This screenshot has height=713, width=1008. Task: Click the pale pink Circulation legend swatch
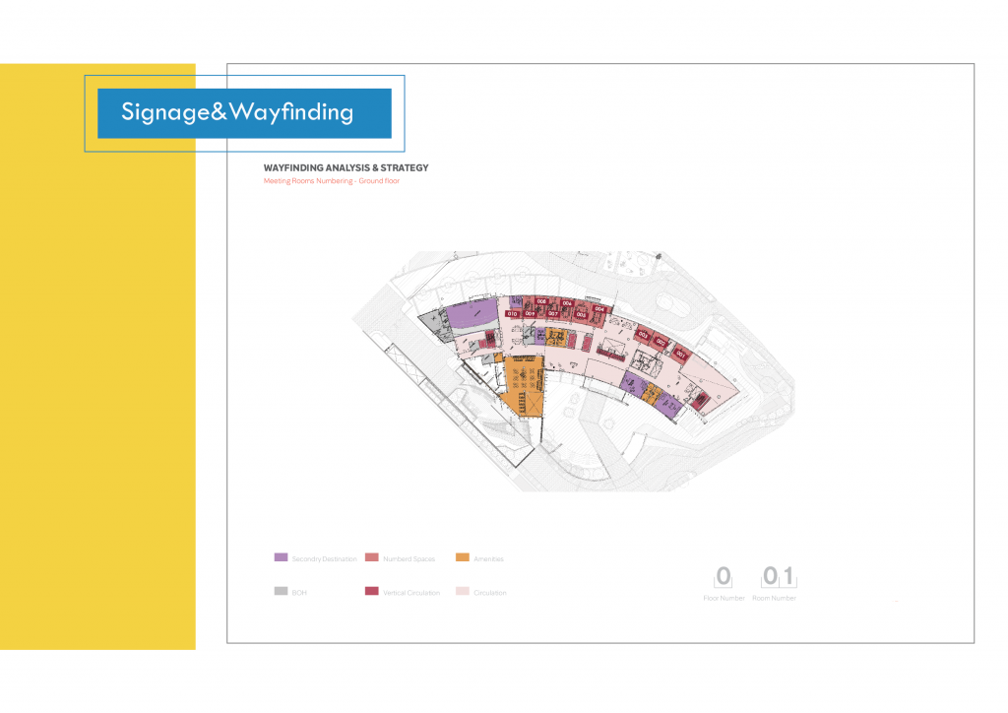pyautogui.click(x=462, y=592)
